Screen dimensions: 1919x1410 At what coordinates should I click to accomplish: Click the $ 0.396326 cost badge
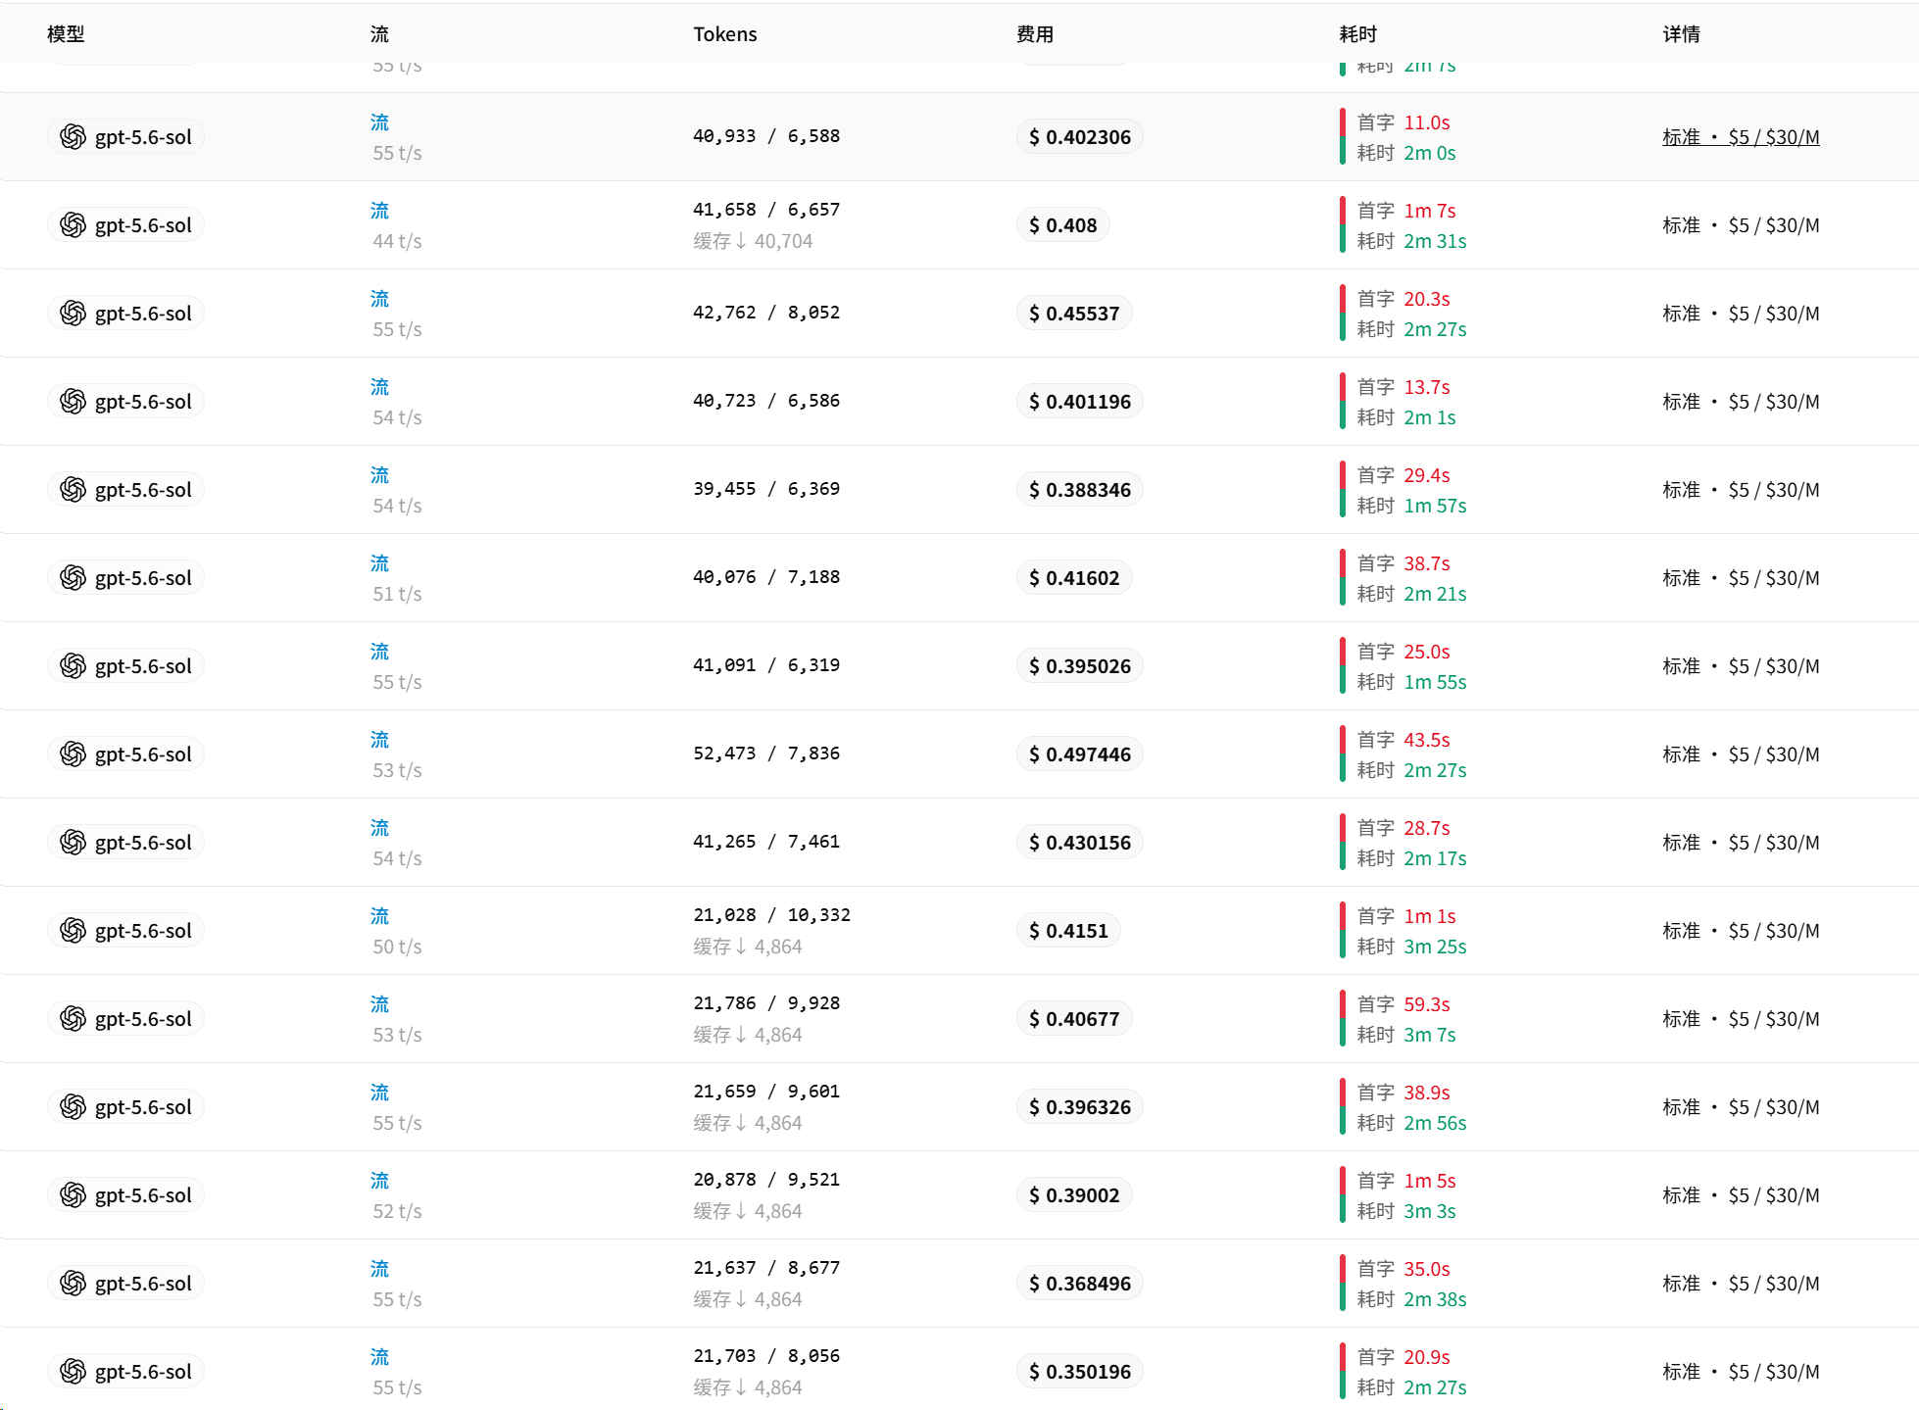click(x=1079, y=1107)
